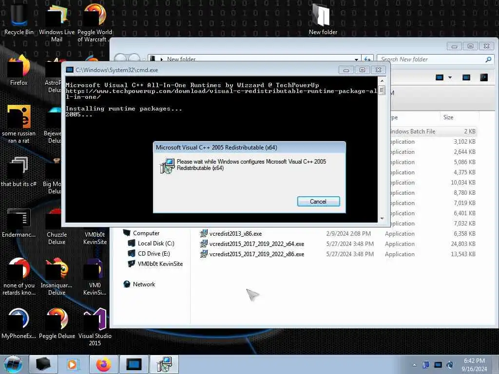Click the Firefox taskbar icon
Screen dimensions: 499x374
pos(103,364)
